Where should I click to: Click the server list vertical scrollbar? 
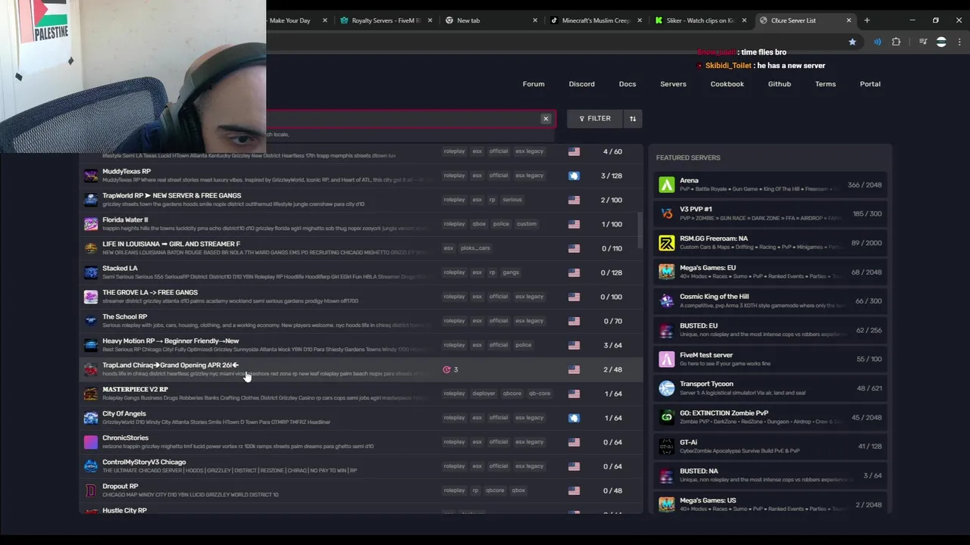coord(641,229)
